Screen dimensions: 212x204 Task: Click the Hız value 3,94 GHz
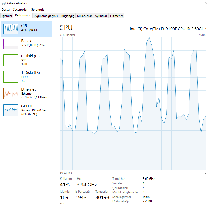pos(87,185)
